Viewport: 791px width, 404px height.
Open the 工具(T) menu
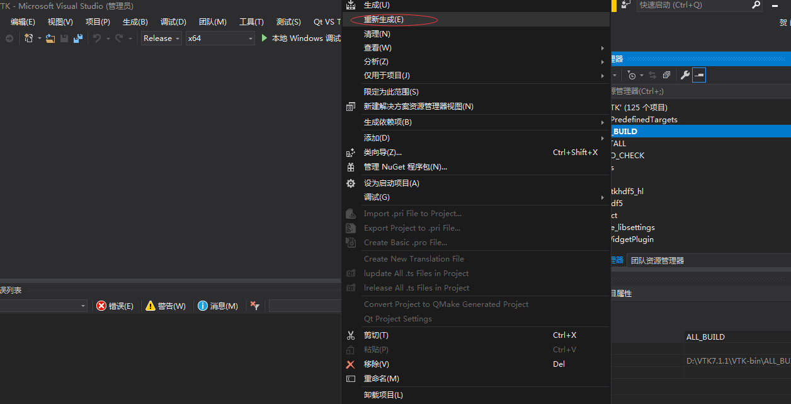click(251, 21)
